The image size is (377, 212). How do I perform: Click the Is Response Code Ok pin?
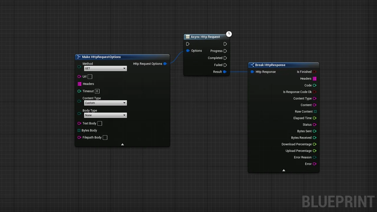[315, 92]
